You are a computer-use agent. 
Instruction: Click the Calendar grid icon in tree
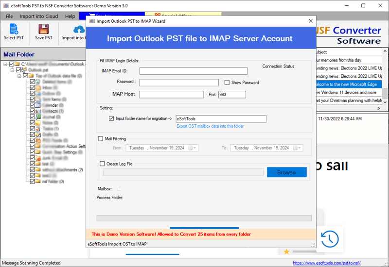click(38, 105)
